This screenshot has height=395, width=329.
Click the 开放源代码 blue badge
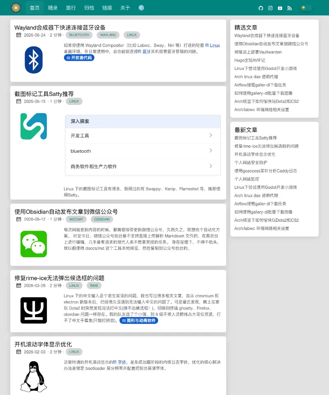pyautogui.click(x=79, y=58)
